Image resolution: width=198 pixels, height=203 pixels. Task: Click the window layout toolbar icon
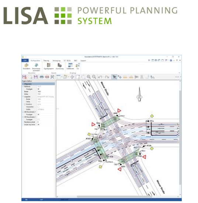[58, 77]
